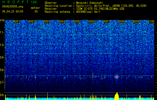
Task: Click the 'Receiving antenna' label
Action: coord(57,12)
